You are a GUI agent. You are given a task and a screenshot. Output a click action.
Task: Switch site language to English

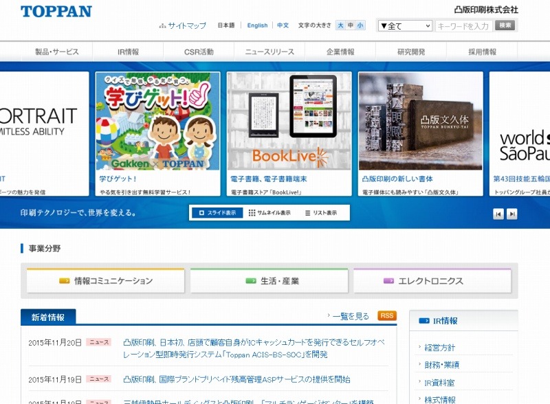(x=257, y=25)
